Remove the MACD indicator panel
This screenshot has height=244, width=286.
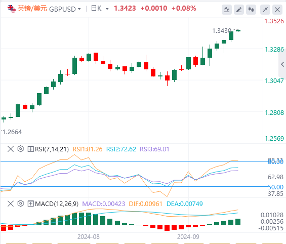pyautogui.click(x=11, y=204)
